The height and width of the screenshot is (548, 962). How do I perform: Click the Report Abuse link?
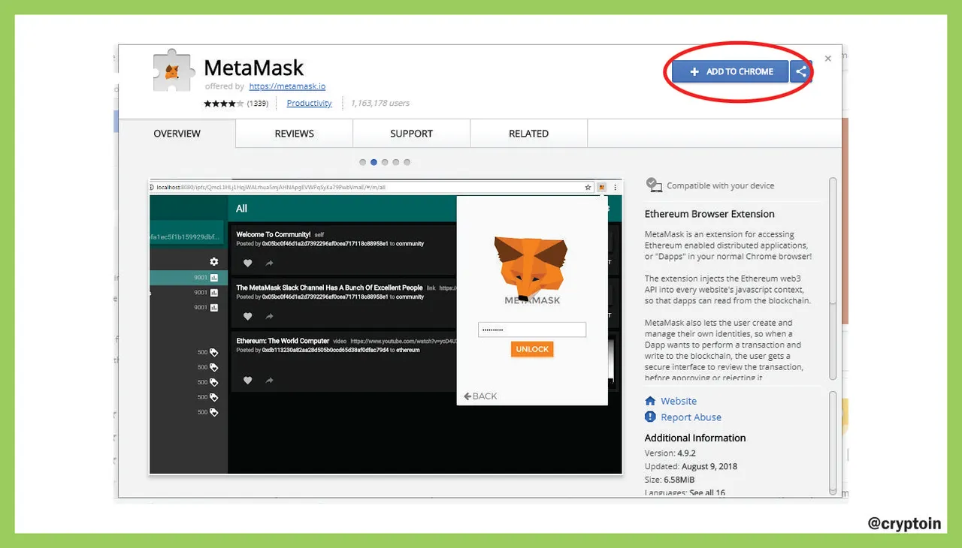click(x=691, y=417)
